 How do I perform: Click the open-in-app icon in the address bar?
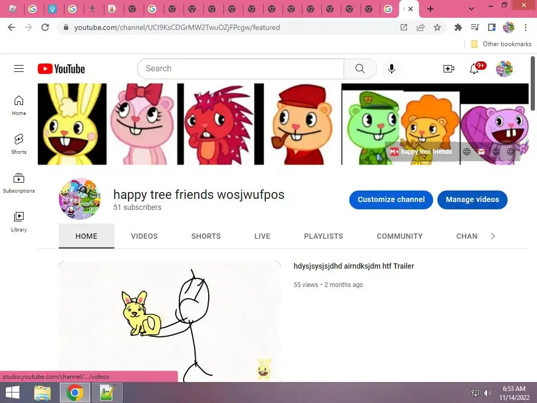(404, 27)
